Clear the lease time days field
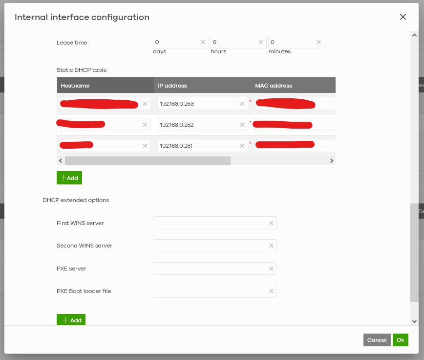 203,43
